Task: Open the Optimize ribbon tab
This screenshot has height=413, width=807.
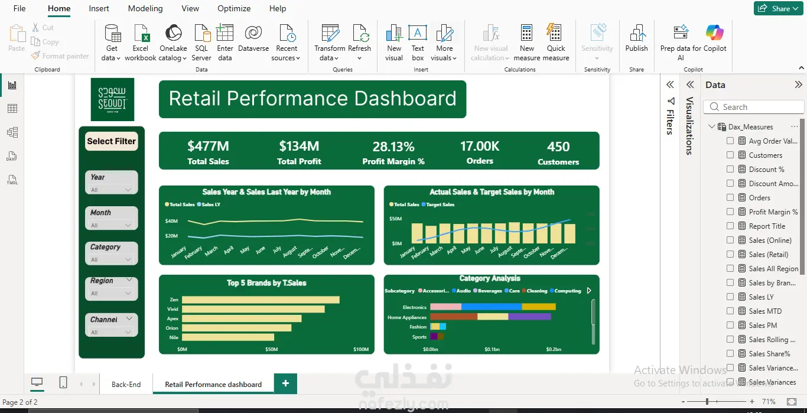Action: 234,8
